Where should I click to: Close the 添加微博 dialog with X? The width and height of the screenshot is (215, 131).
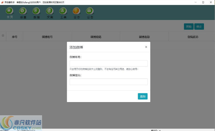(x=146, y=47)
